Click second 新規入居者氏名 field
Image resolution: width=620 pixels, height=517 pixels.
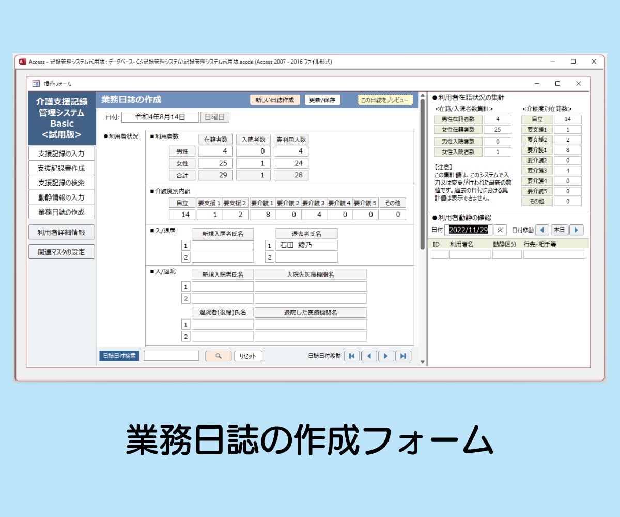[223, 257]
